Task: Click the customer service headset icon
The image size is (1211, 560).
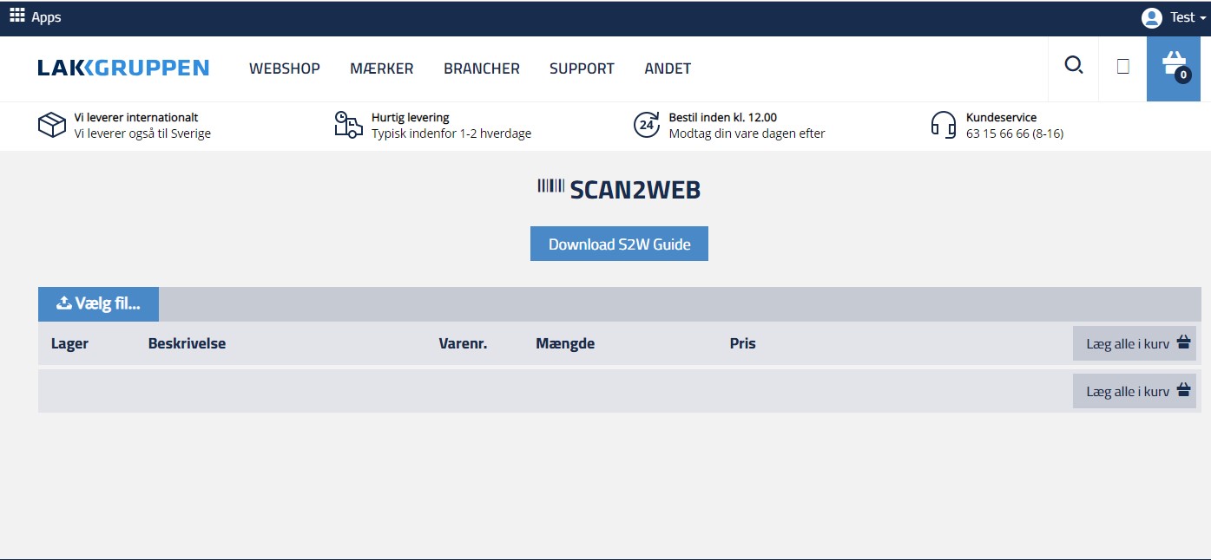Action: click(944, 125)
